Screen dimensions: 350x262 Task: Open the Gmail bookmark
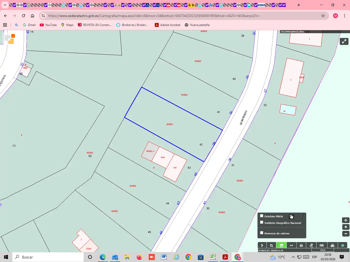pos(29,25)
